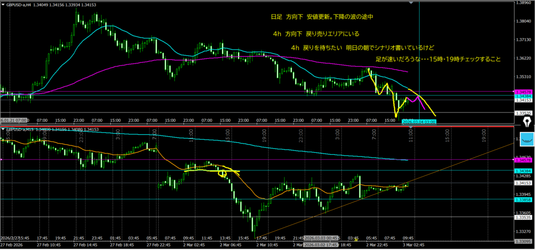Select the small yellow ellipse on the M15 chart
This screenshot has height=250, width=535.
click(x=223, y=173)
